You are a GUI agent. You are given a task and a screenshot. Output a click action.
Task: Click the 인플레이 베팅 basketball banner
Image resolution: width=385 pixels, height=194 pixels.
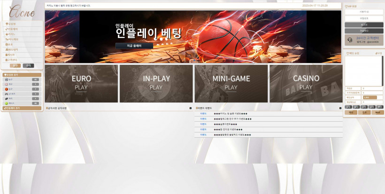(193, 37)
